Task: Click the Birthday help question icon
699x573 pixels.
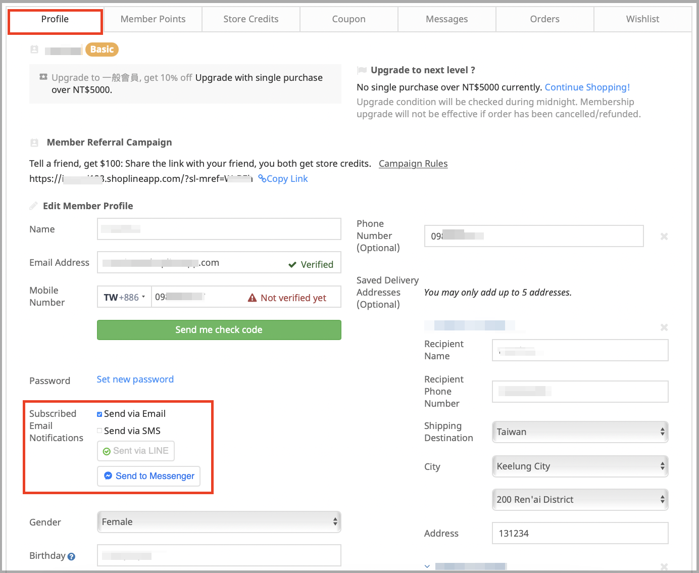Action: (x=71, y=557)
